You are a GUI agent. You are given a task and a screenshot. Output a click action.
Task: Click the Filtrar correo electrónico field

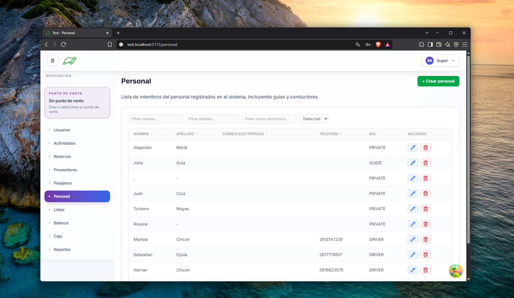269,119
